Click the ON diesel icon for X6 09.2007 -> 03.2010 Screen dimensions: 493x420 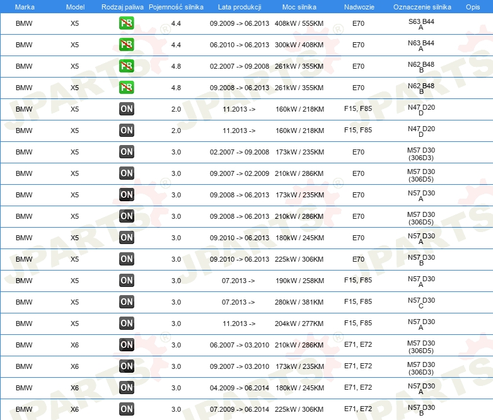tap(126, 366)
